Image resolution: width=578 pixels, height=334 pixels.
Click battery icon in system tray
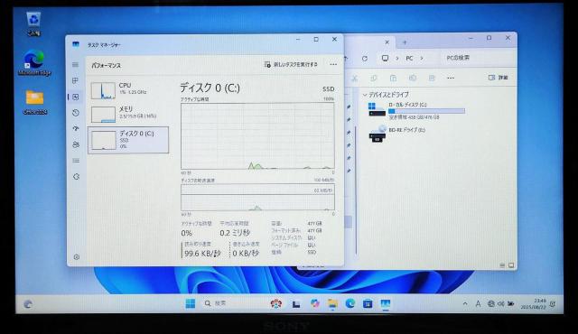510,304
